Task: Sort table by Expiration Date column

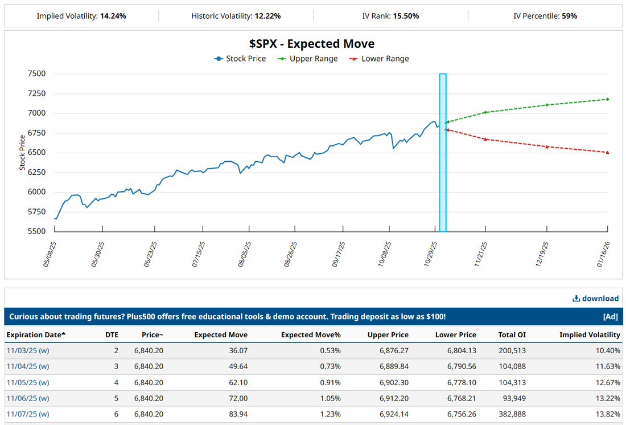Action: (x=33, y=334)
